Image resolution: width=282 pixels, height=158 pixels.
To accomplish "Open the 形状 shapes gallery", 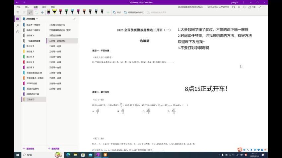I will tap(117, 12).
